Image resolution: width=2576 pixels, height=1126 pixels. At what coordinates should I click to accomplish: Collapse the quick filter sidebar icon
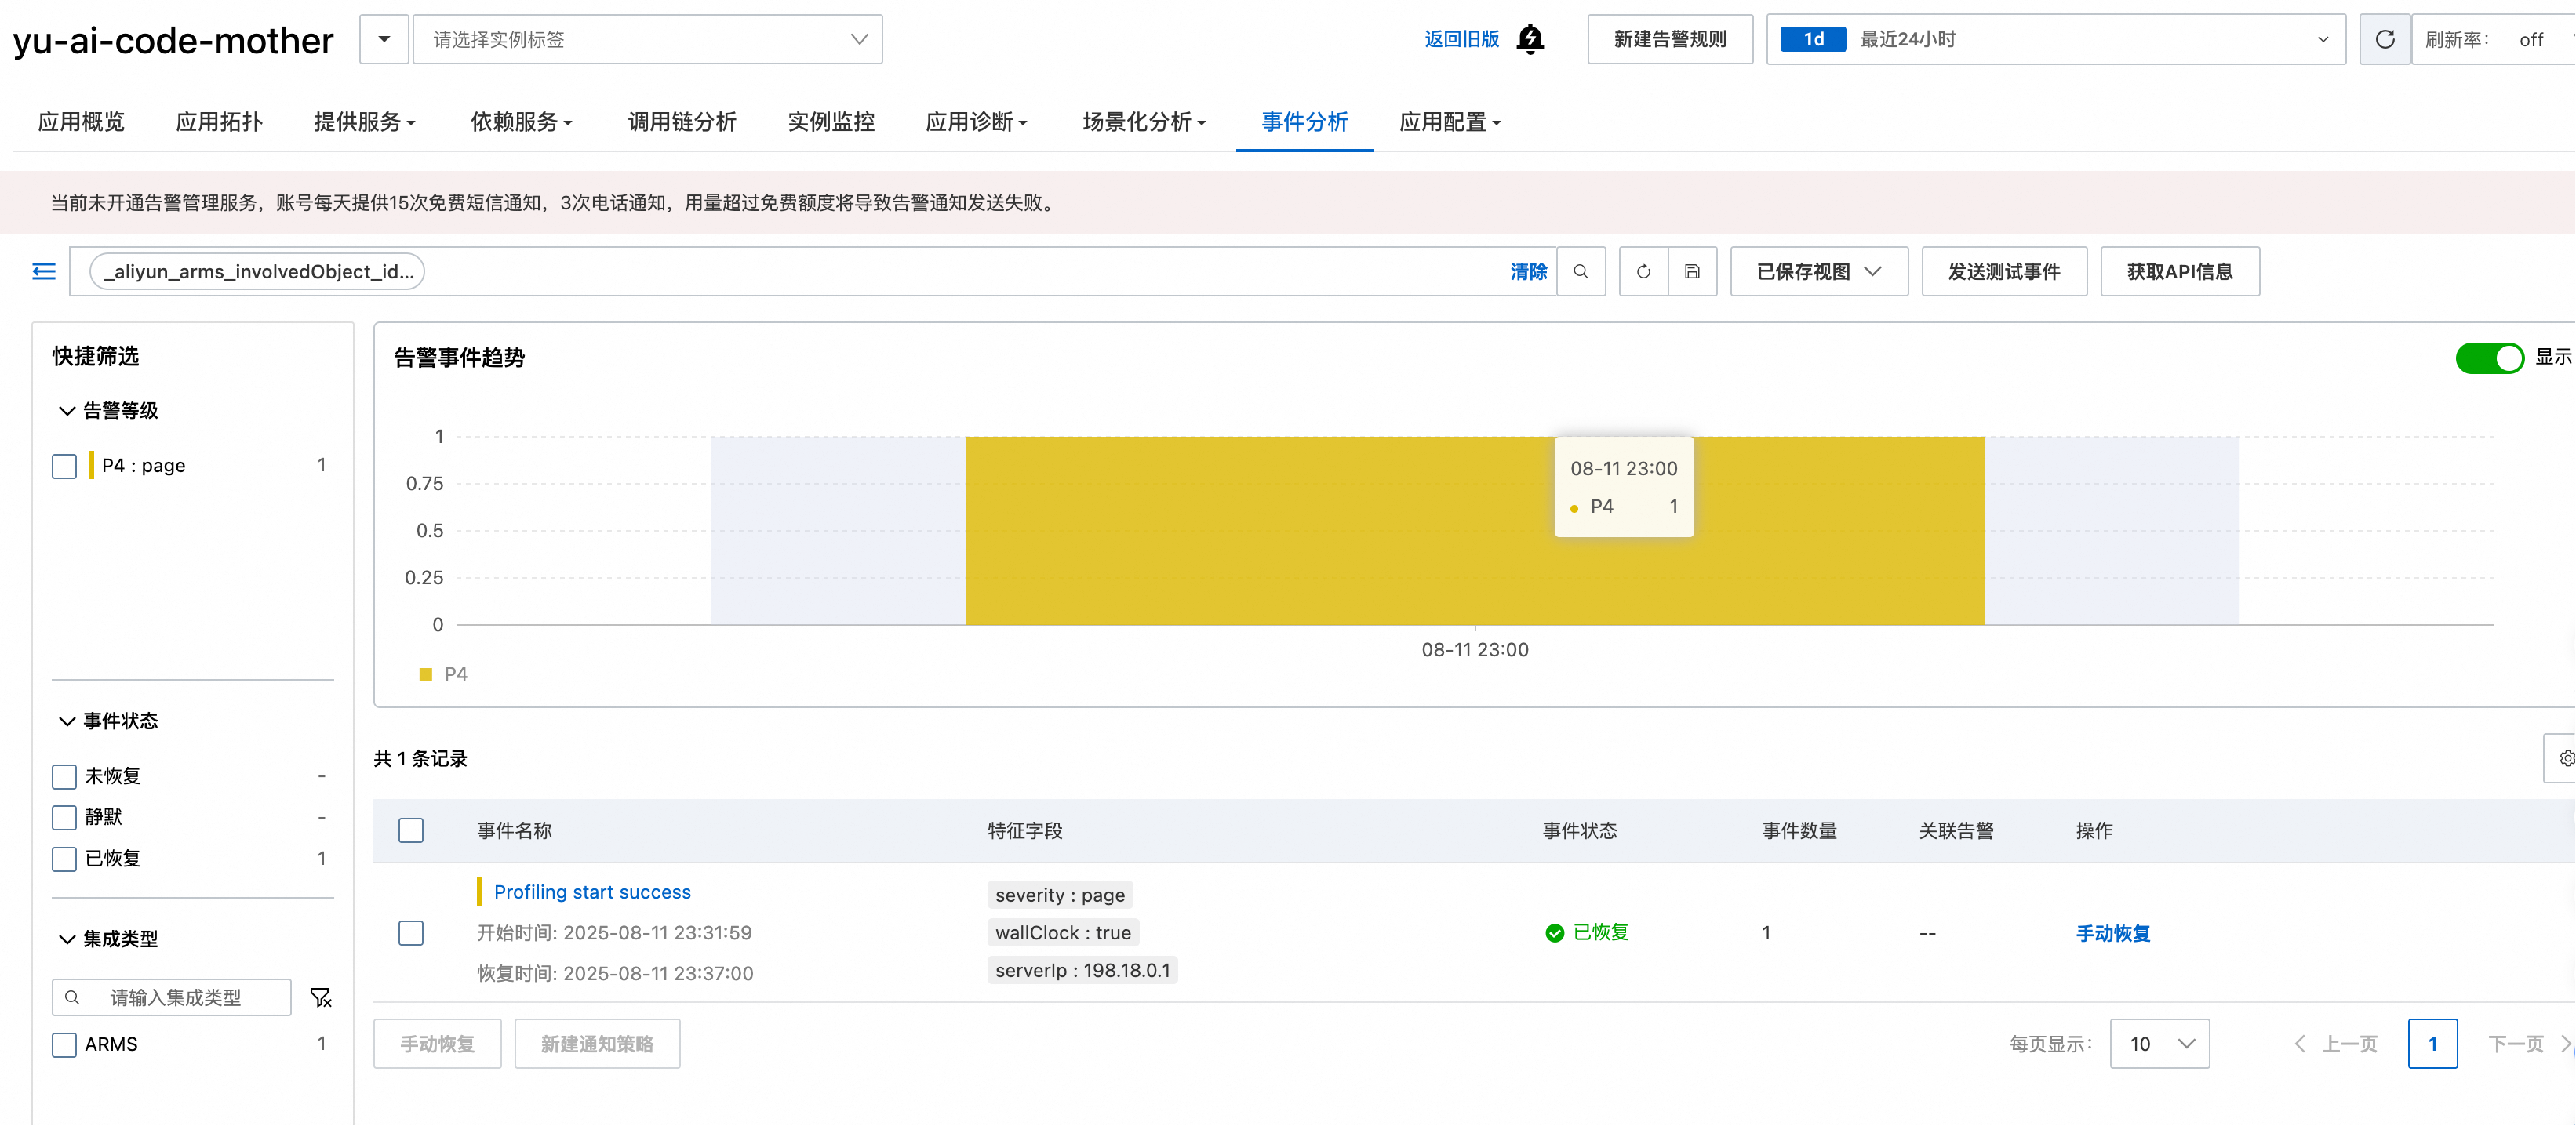coord(44,271)
